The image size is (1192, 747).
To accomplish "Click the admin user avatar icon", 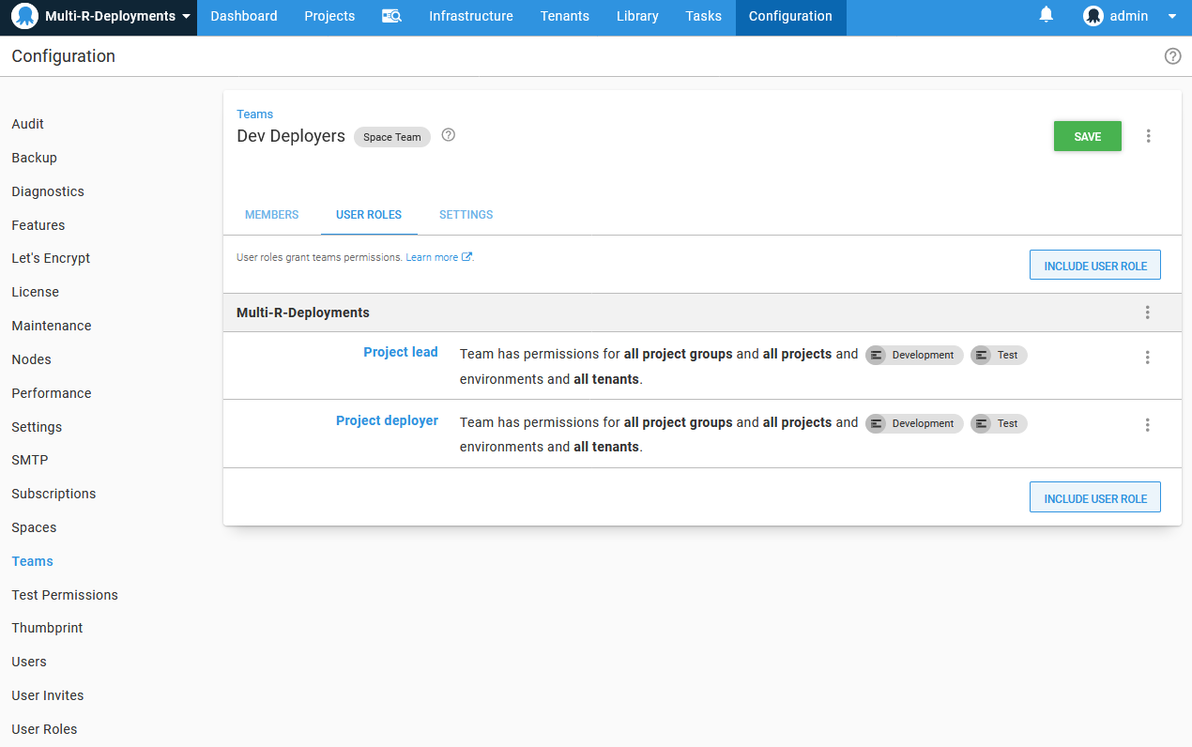I will click(1093, 16).
